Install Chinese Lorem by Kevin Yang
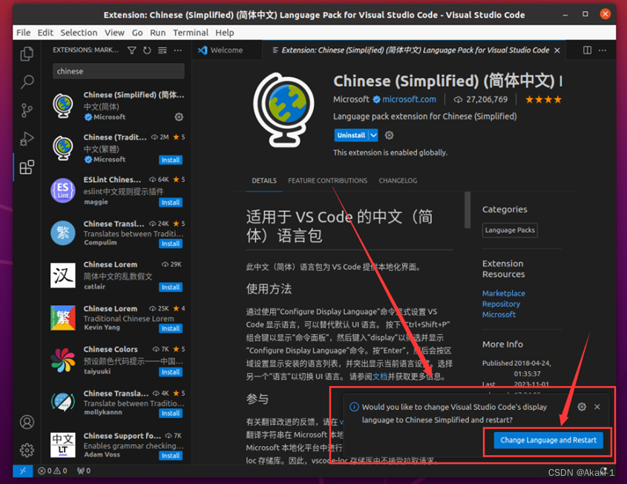This screenshot has width=627, height=484. (171, 328)
